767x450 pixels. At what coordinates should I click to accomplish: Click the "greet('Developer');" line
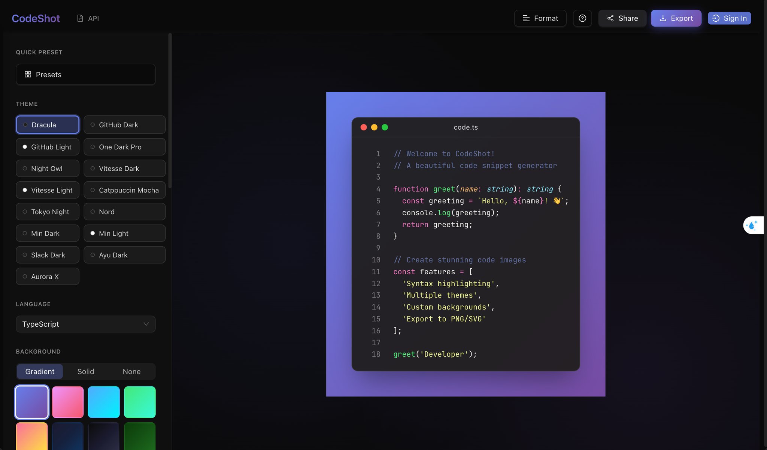click(x=435, y=354)
